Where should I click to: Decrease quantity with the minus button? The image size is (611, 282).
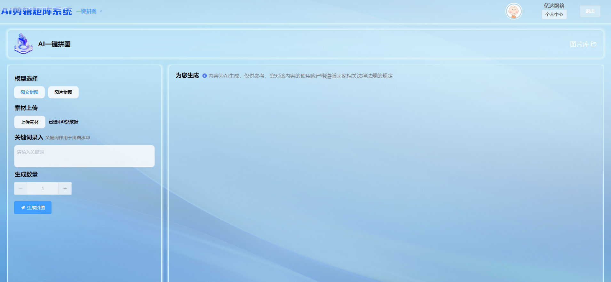tap(21, 188)
